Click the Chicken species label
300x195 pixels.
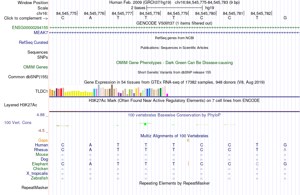[x=40, y=169]
